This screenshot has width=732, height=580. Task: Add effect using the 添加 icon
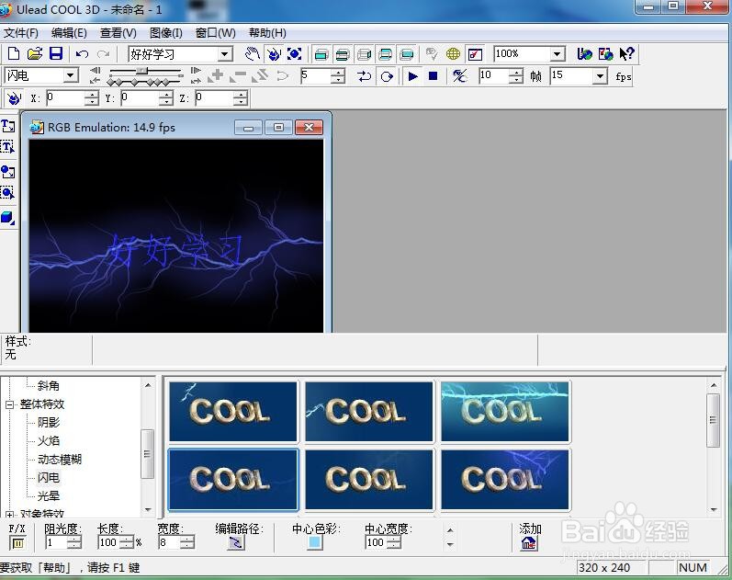(529, 543)
